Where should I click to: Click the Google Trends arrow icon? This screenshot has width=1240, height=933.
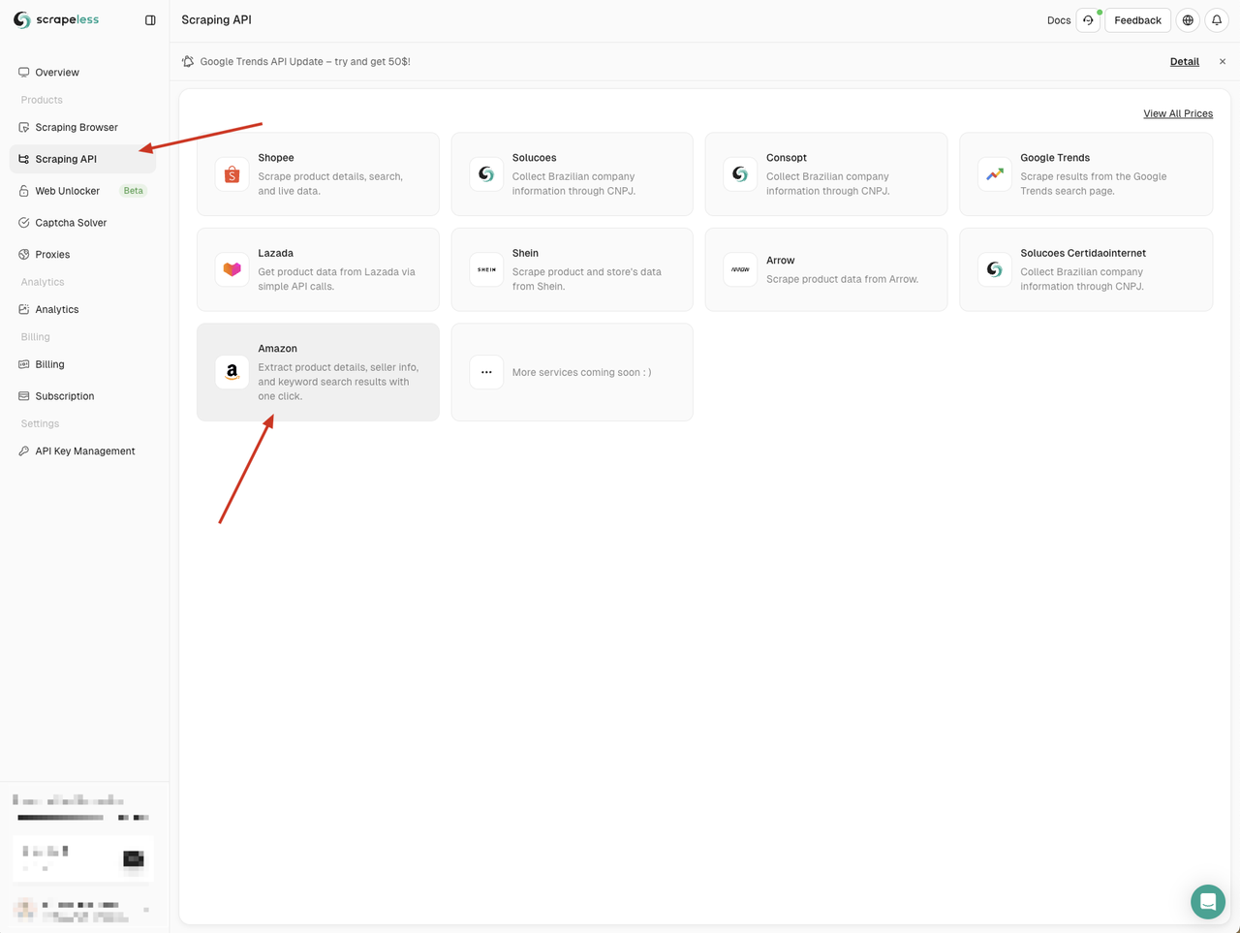995,174
